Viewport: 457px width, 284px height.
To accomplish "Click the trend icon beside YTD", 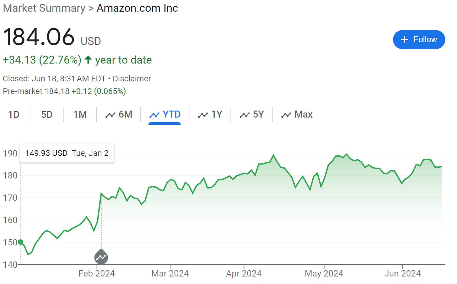I will click(154, 115).
